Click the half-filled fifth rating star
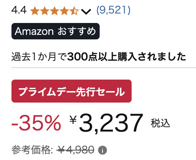196x160 pixels. point(74,11)
